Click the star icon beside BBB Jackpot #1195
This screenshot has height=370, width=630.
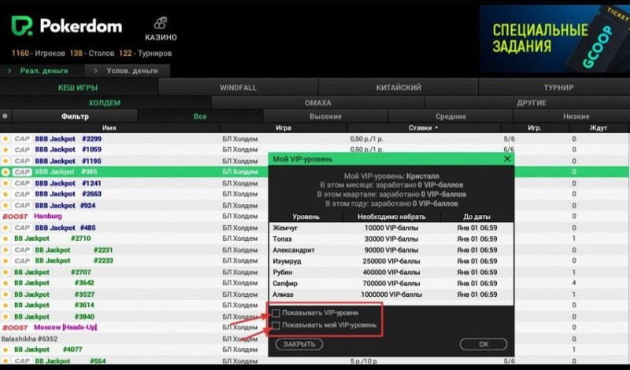6,161
